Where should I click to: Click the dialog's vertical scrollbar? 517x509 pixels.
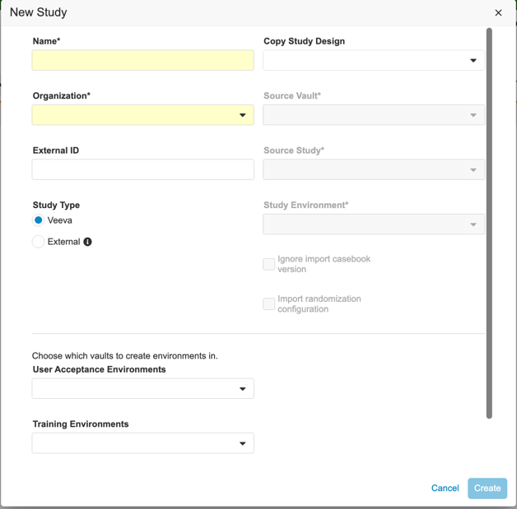point(489,222)
